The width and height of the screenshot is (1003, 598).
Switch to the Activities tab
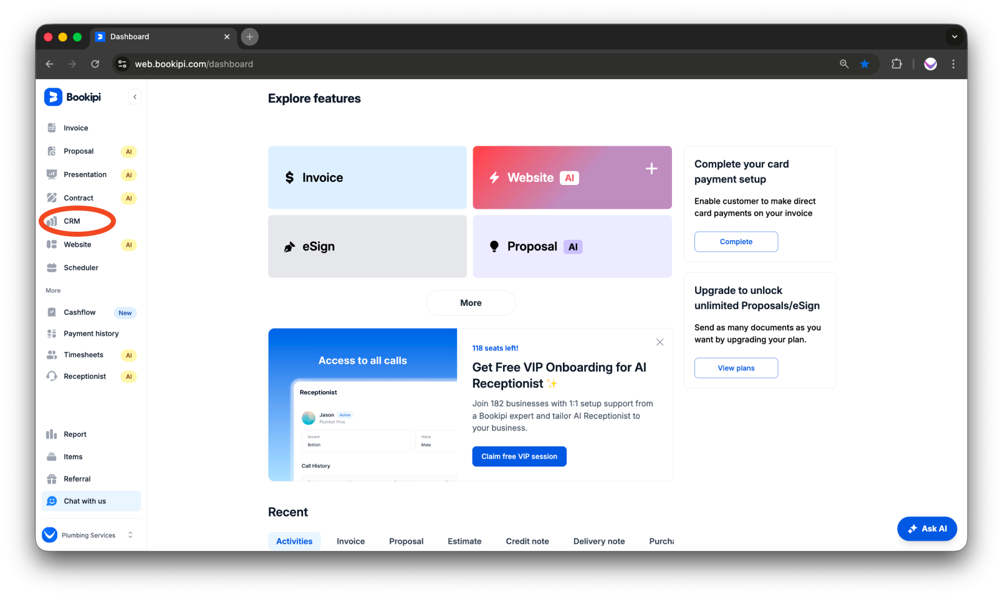tap(294, 541)
